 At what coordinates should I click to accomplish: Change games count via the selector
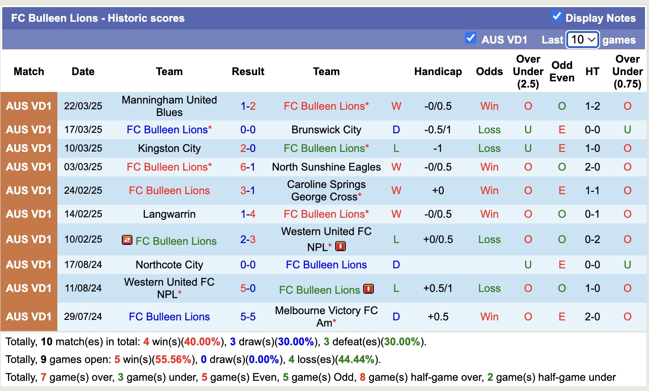click(582, 40)
